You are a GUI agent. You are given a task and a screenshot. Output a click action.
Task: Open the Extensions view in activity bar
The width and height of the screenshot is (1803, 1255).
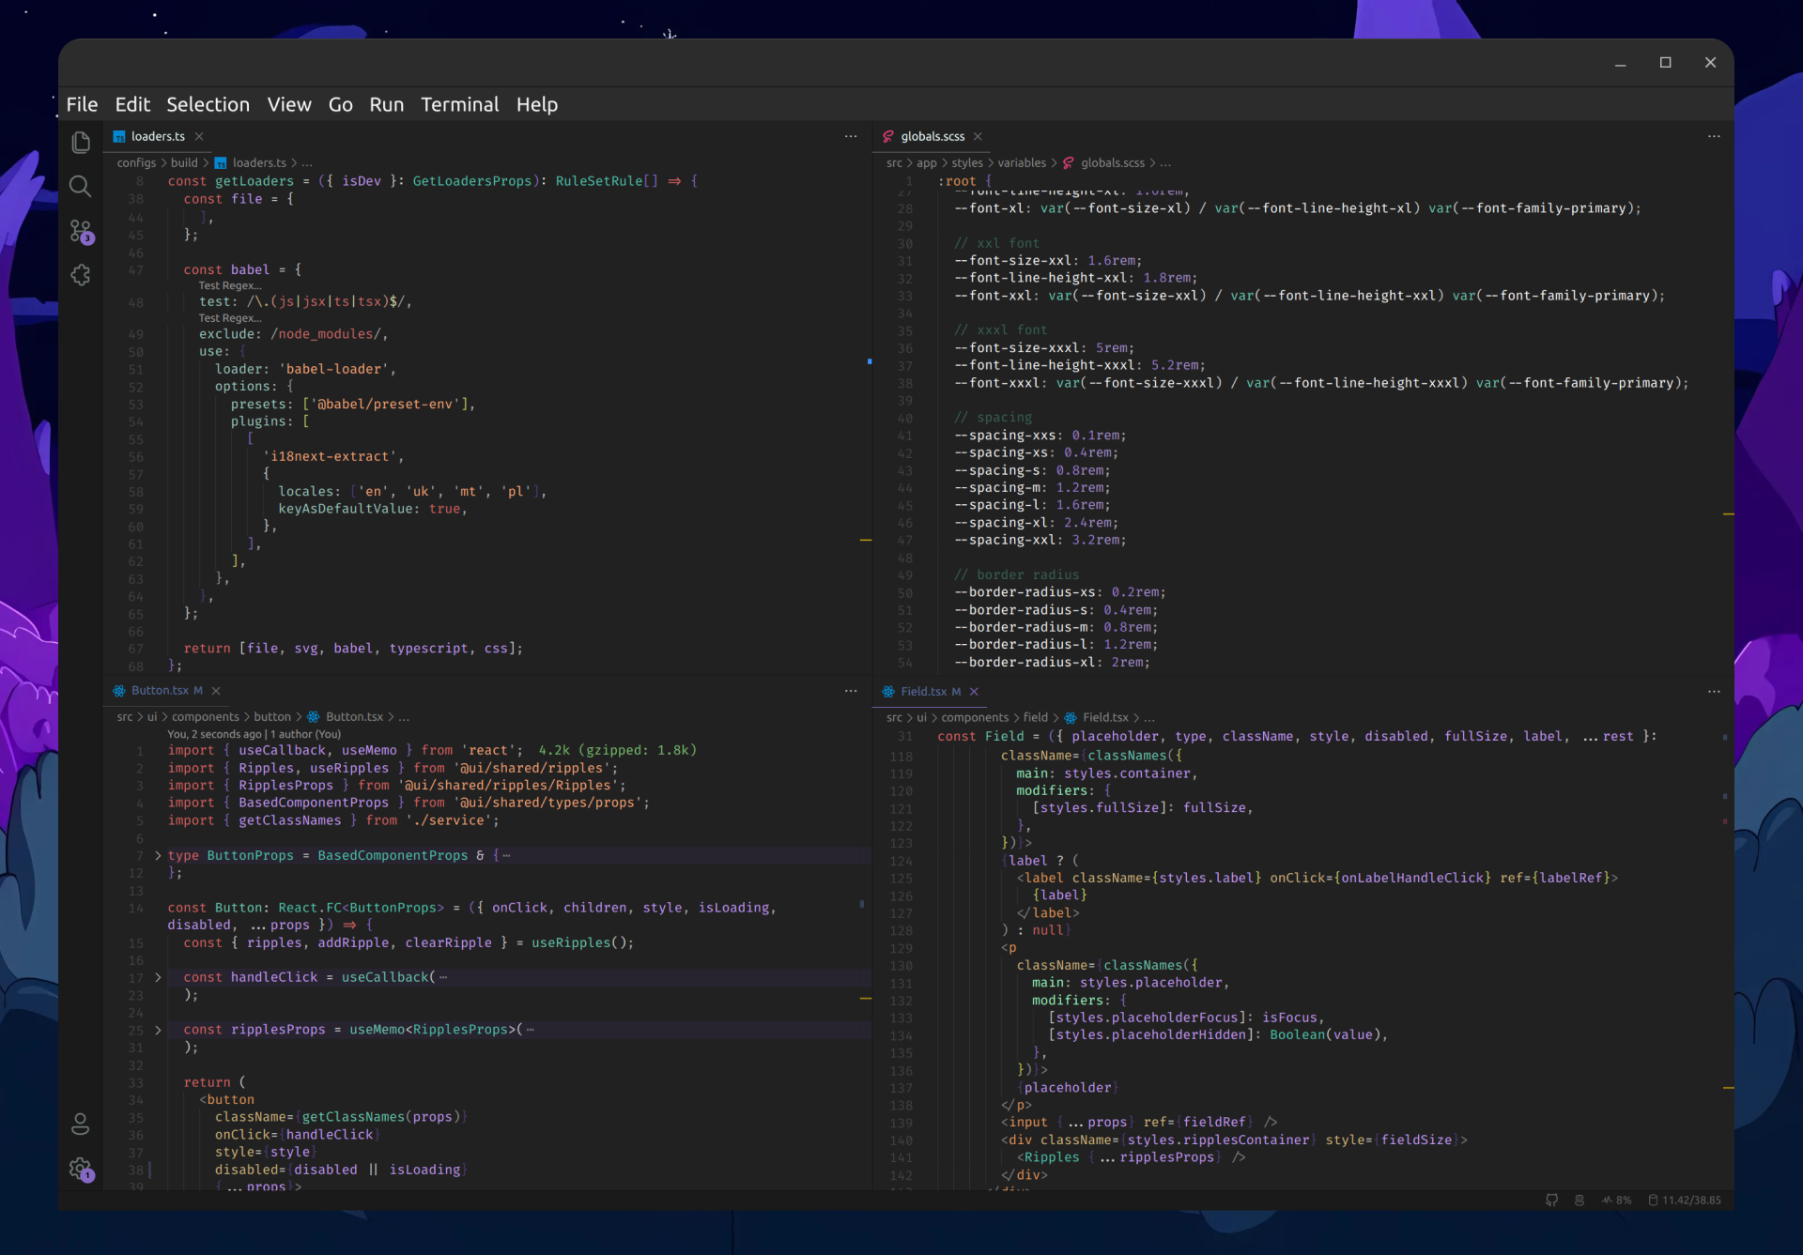81,275
